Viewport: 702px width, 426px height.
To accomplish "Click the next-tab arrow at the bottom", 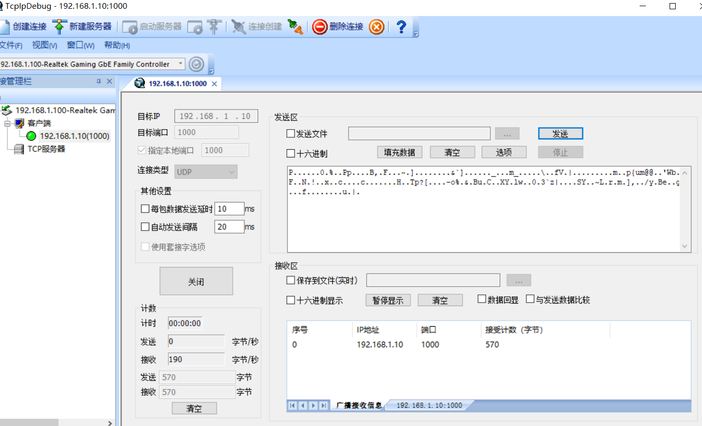I will point(313,405).
